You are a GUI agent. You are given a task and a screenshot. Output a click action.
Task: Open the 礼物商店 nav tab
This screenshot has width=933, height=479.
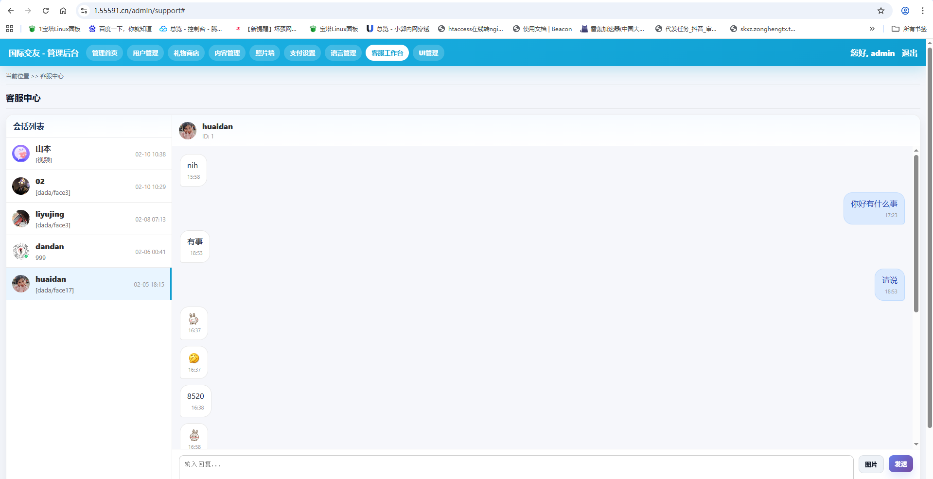pyautogui.click(x=186, y=53)
